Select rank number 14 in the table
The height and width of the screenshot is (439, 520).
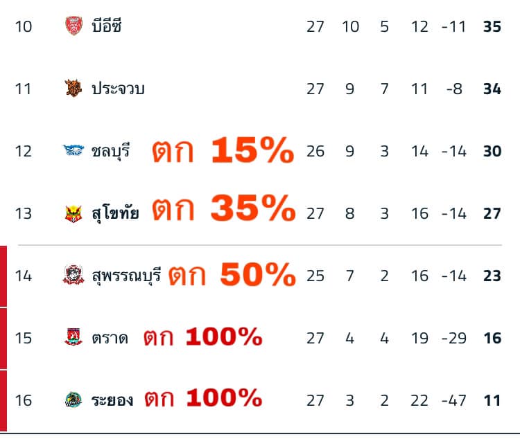pos(24,276)
